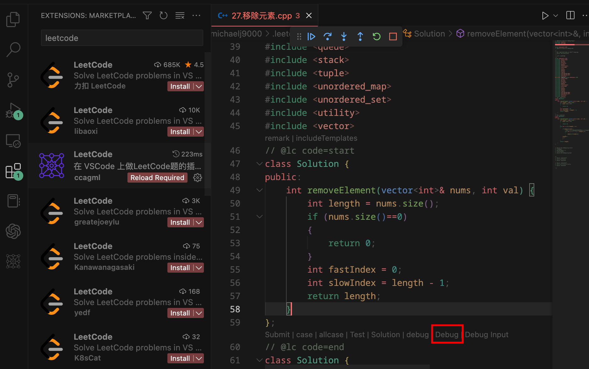Image resolution: width=589 pixels, height=369 pixels.
Task: Open Extensions panel more actions menu
Action: tap(196, 15)
